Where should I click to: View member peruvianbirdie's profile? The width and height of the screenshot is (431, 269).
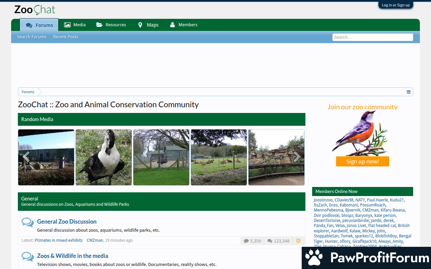(x=356, y=221)
